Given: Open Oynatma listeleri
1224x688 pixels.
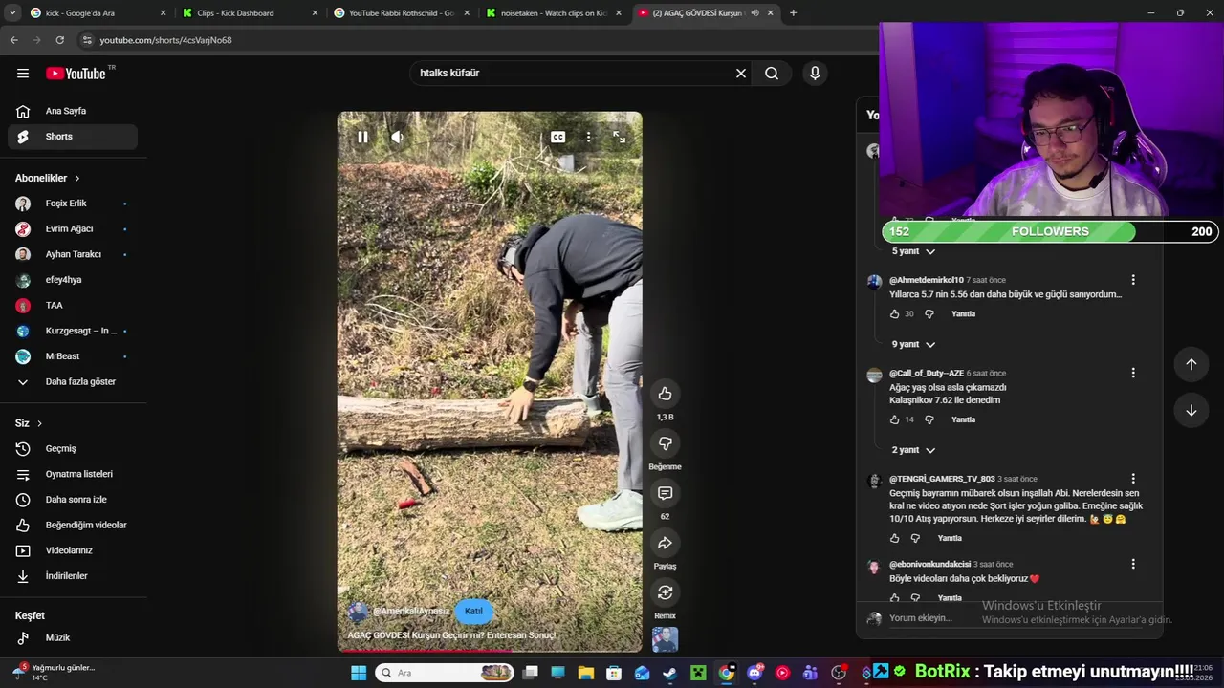Looking at the screenshot, I should 73,474.
